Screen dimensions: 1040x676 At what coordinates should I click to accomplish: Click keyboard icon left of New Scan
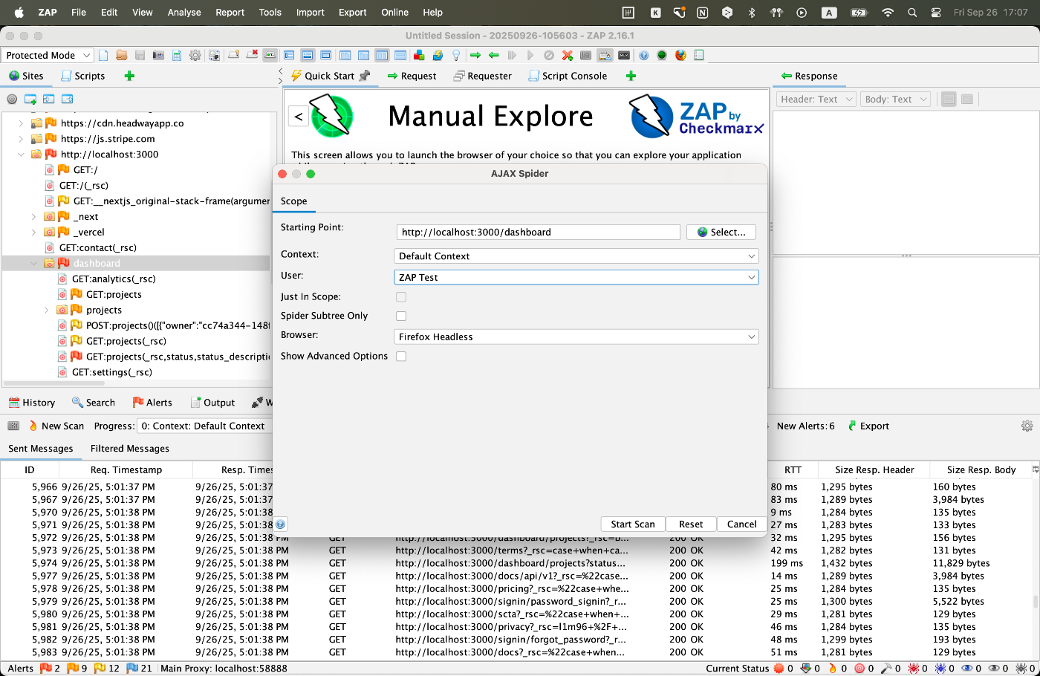coord(13,426)
